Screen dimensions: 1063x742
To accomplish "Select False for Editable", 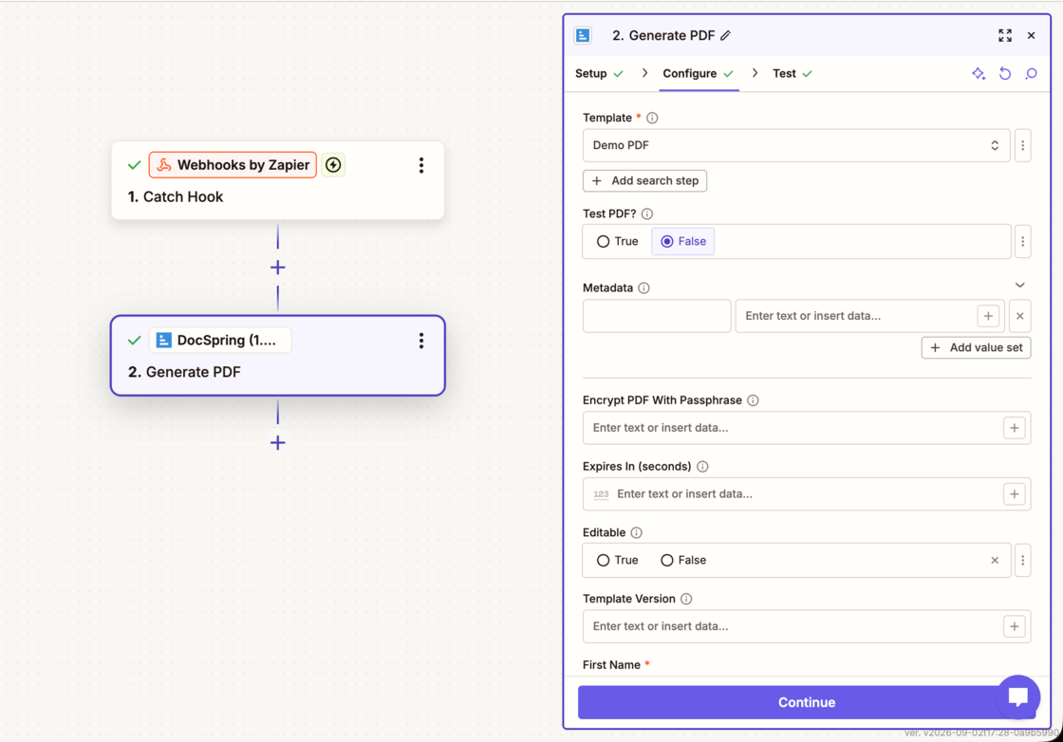I will tap(683, 561).
